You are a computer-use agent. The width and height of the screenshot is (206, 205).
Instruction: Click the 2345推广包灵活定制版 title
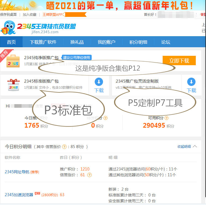(x=137, y=81)
